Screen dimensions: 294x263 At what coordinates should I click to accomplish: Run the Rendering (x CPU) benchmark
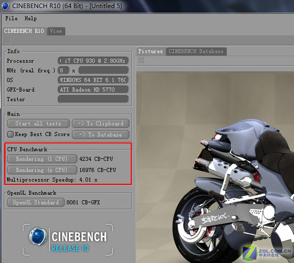(42, 170)
